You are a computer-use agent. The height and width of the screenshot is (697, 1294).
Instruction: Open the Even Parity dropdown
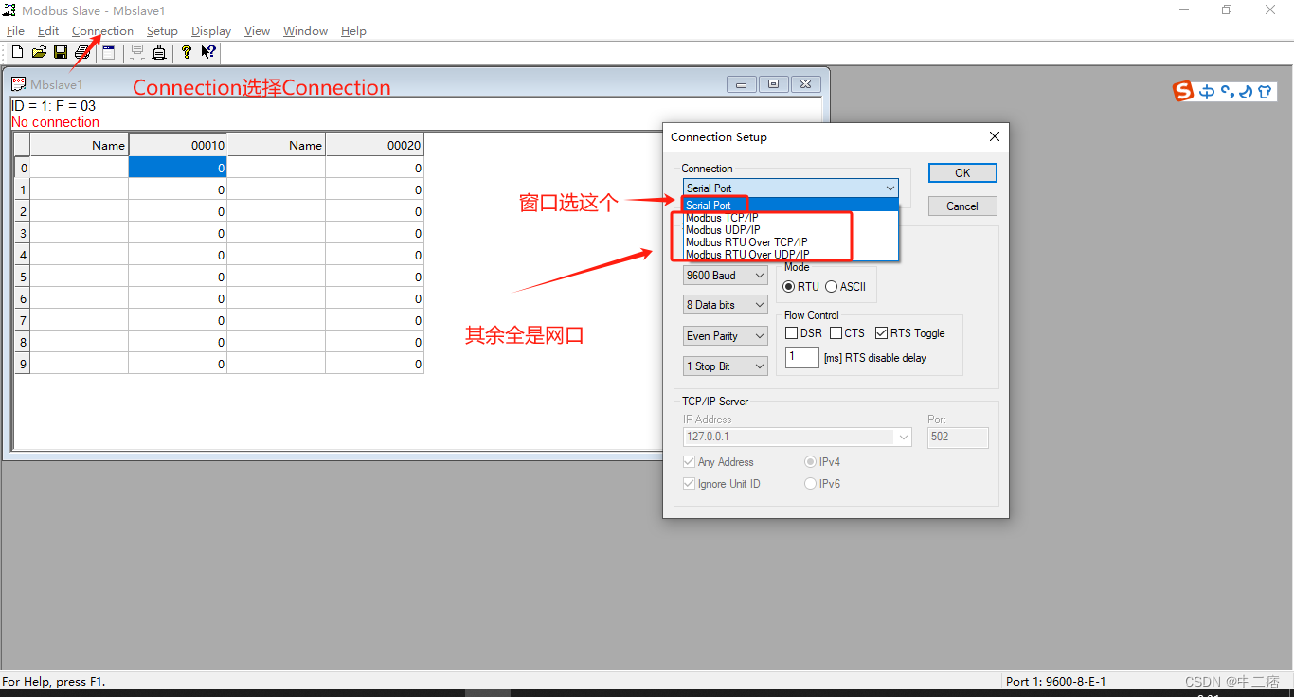(726, 336)
